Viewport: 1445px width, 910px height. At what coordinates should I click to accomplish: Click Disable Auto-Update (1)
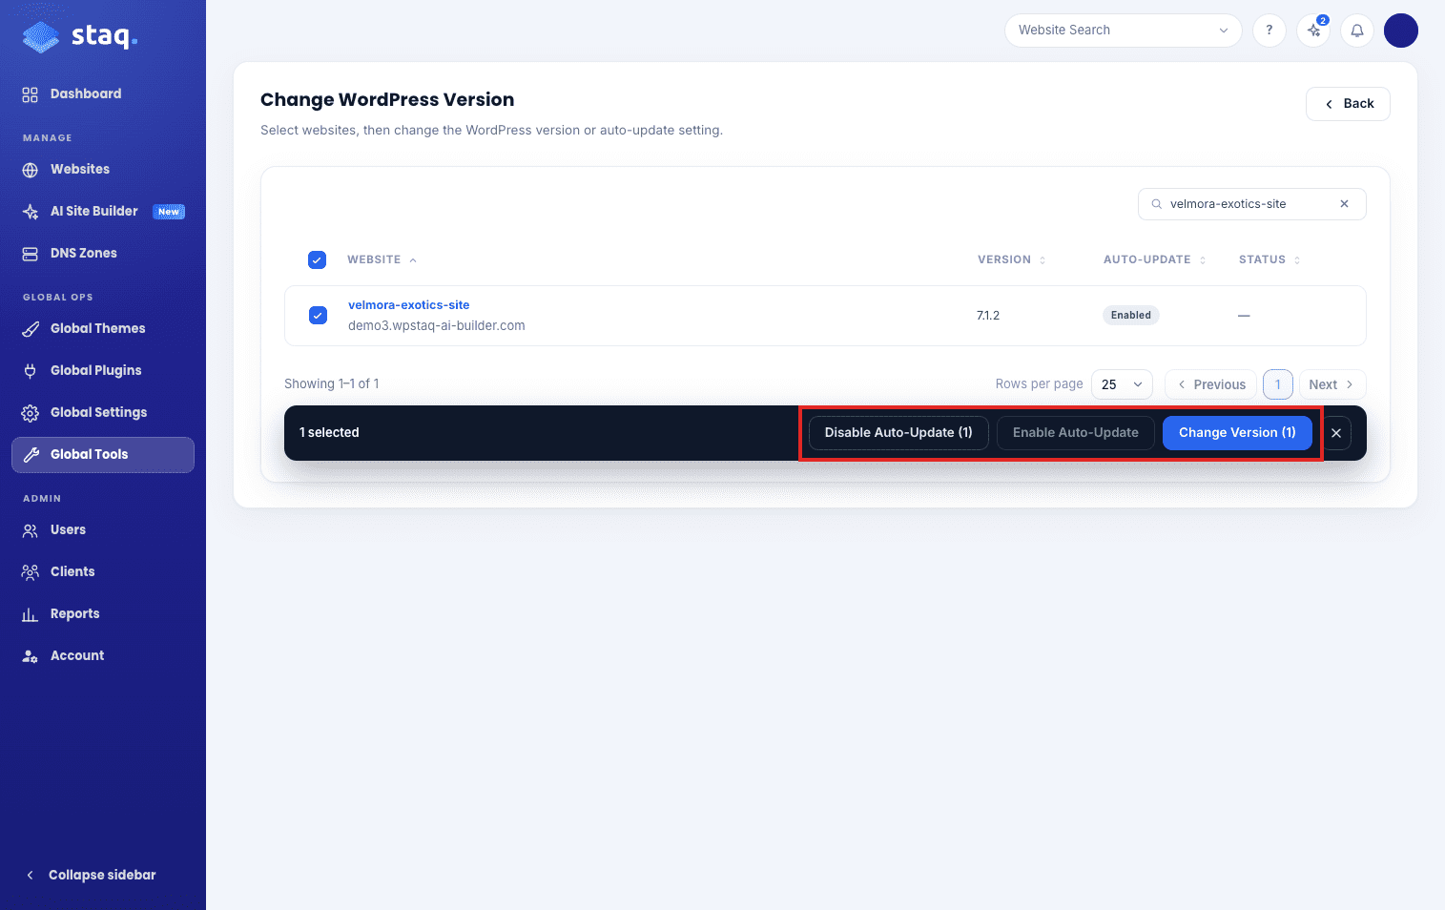898,433
